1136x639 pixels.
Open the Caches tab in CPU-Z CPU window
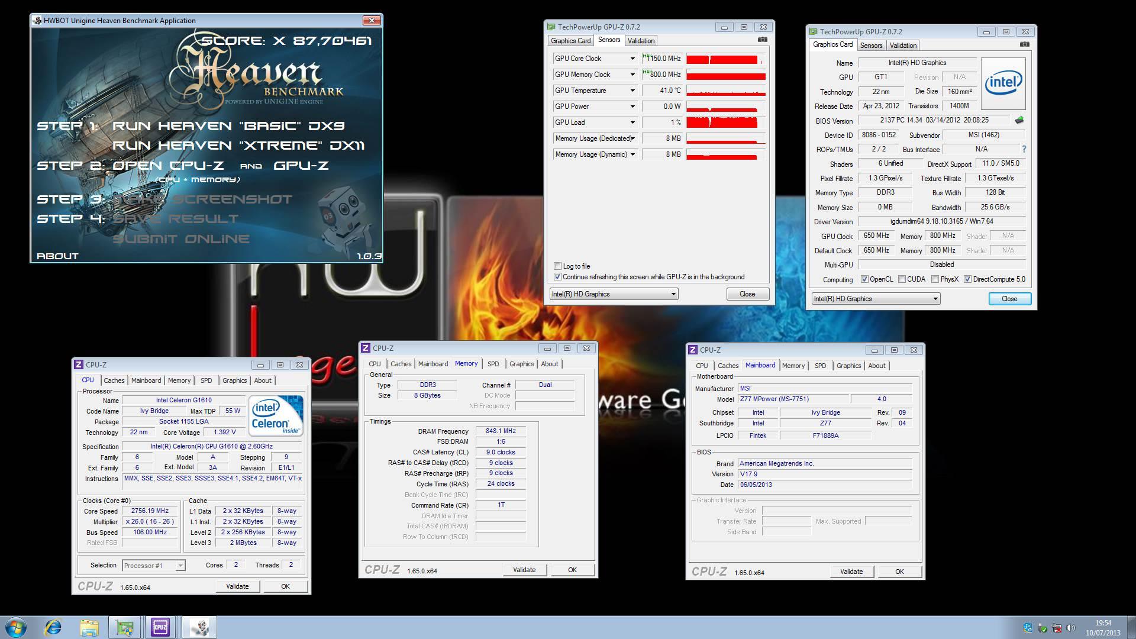[x=114, y=380]
